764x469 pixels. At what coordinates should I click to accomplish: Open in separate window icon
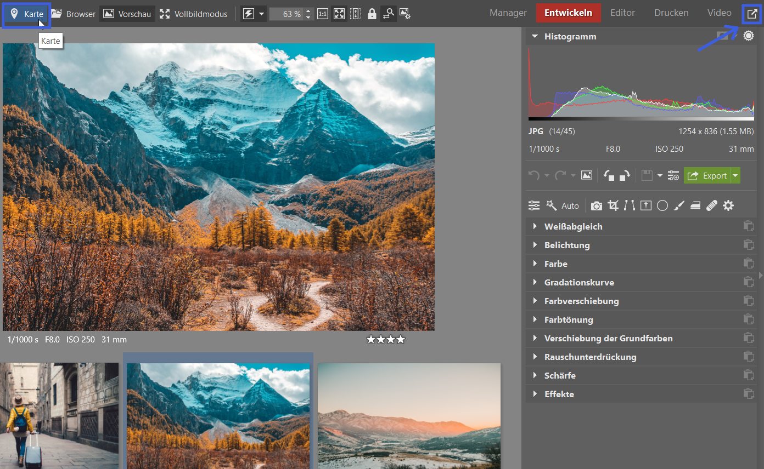[752, 14]
